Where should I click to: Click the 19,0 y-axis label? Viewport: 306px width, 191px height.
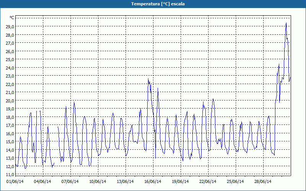click(10, 109)
